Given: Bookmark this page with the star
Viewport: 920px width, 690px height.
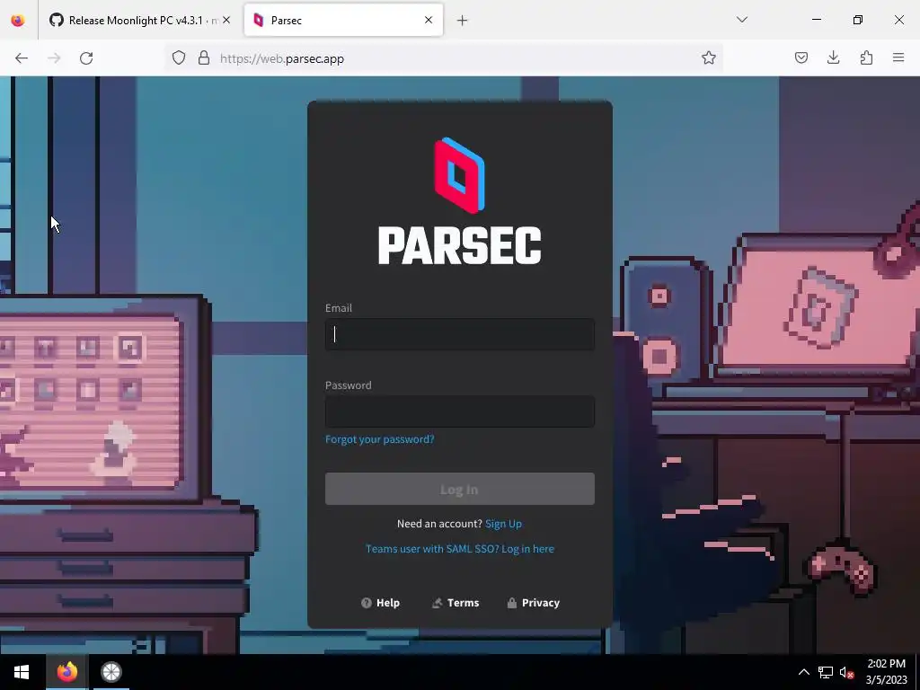Looking at the screenshot, I should (709, 57).
